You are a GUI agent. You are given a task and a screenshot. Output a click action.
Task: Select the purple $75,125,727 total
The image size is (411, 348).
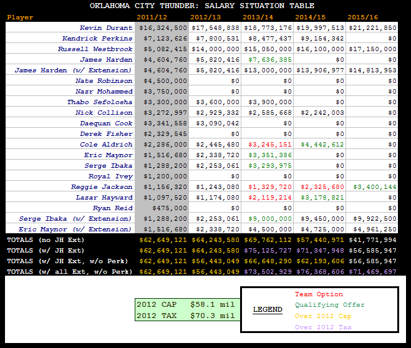tap(268, 251)
